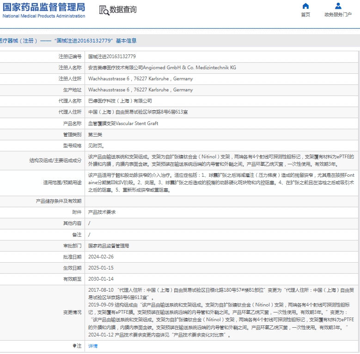The image size is (360, 354).
Task: Click expiry date 2030-01-14
Action: 101,279
